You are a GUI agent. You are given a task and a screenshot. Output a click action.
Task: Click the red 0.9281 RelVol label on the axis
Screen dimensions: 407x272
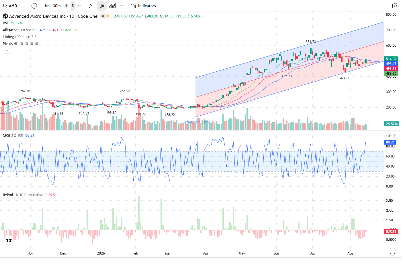pyautogui.click(x=391, y=231)
